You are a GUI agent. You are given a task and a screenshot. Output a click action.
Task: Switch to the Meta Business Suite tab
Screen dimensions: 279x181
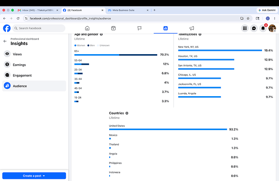point(128,11)
